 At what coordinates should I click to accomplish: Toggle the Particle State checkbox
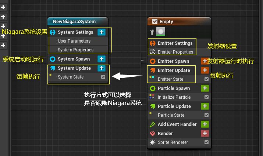pos(206,115)
